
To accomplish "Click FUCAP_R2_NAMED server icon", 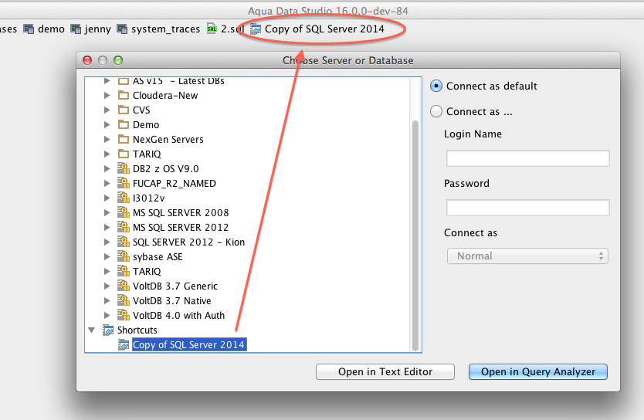I will pyautogui.click(x=124, y=183).
